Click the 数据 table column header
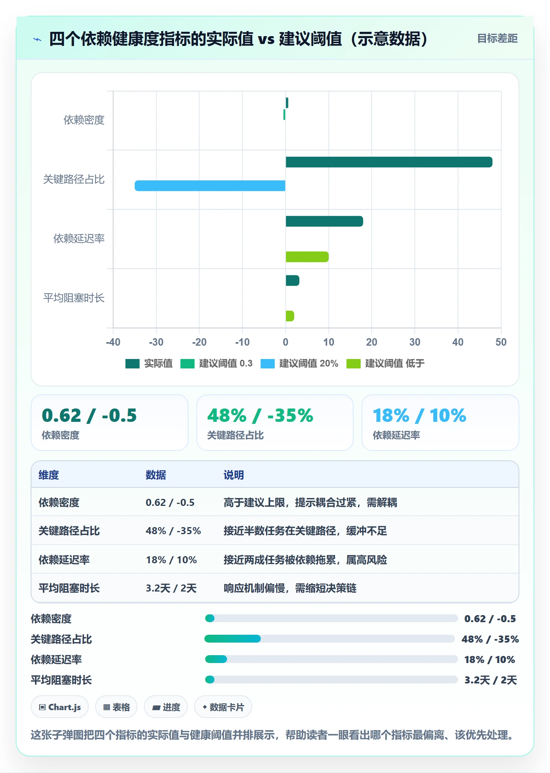 tap(156, 475)
